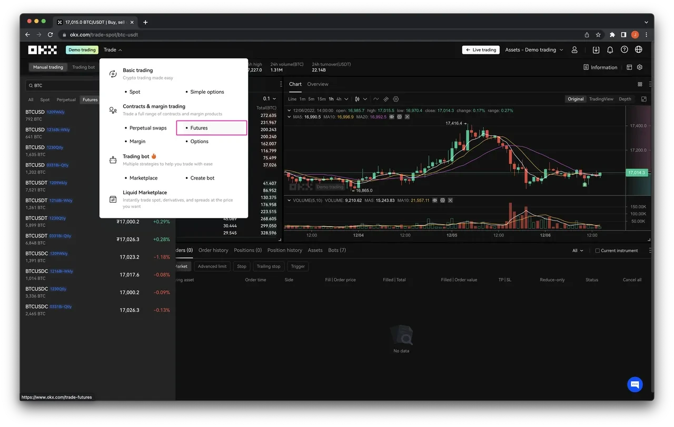The image size is (674, 427).
Task: Open trading settings gear in header
Action: [640, 67]
